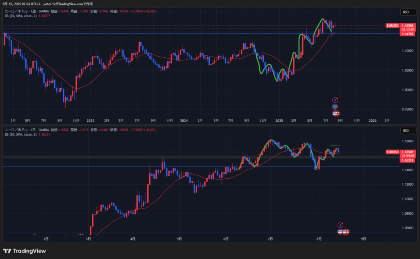
Task: Open the USD currency dropdown on daily chart
Action: coord(405,131)
